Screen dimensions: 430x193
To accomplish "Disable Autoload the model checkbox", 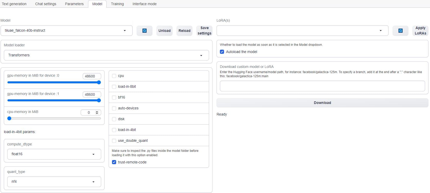I will click(222, 52).
